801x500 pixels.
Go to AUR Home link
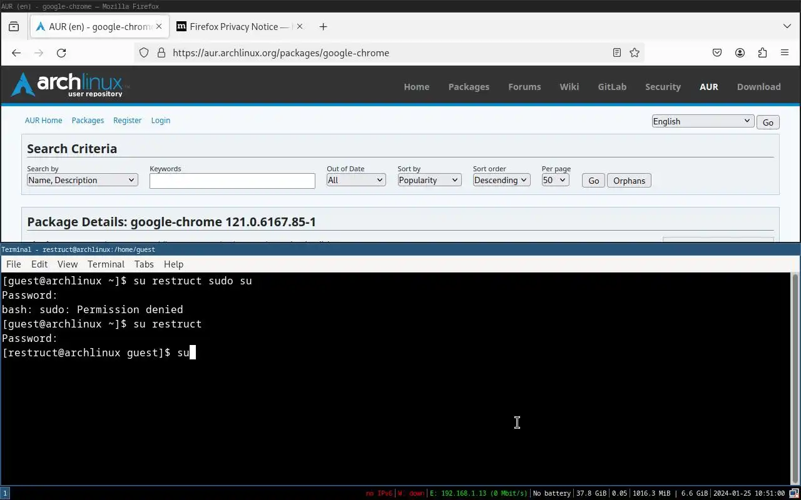coord(43,120)
